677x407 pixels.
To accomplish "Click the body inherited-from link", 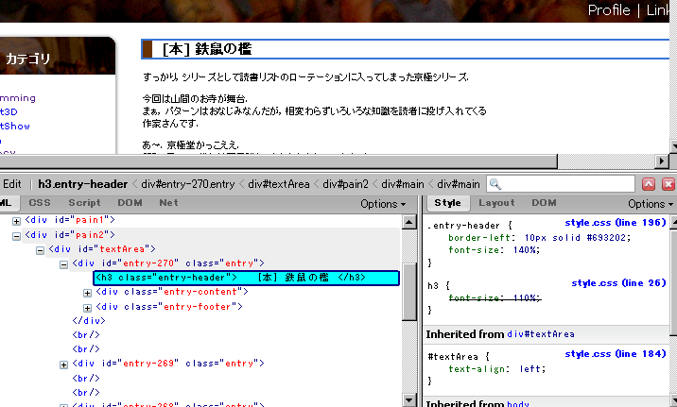I will pyautogui.click(x=518, y=403).
